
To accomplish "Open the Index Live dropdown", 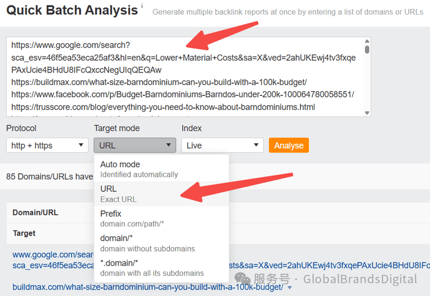I will (222, 145).
